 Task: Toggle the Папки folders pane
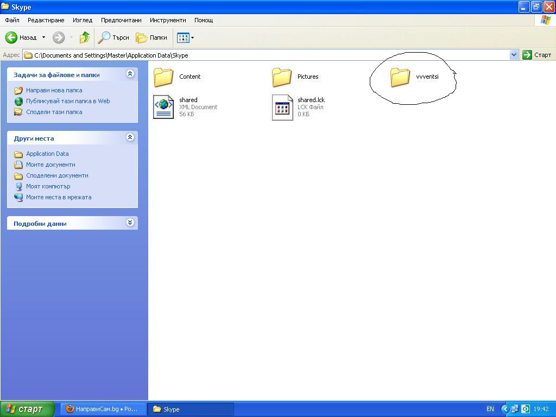tap(152, 37)
